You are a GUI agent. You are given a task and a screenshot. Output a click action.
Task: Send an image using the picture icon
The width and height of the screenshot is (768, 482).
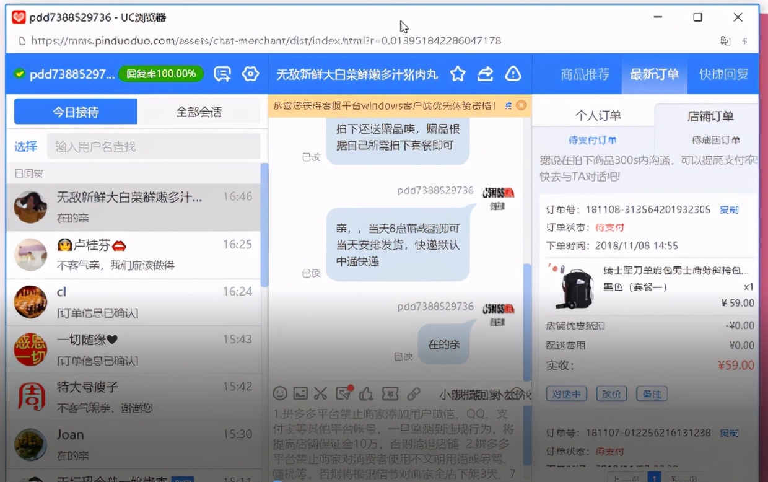(300, 393)
